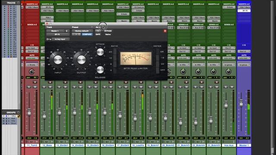
Task: Open auto read selector on 11_Tom3
Action: point(32,58)
